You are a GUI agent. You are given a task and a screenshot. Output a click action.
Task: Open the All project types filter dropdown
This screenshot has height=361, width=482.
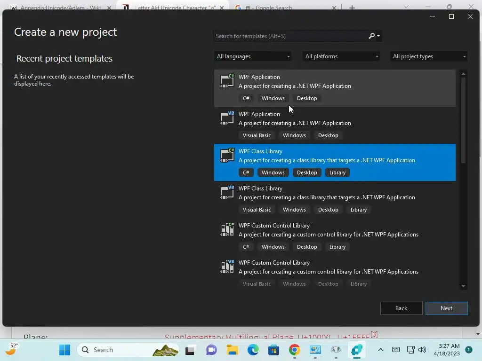[x=429, y=56]
